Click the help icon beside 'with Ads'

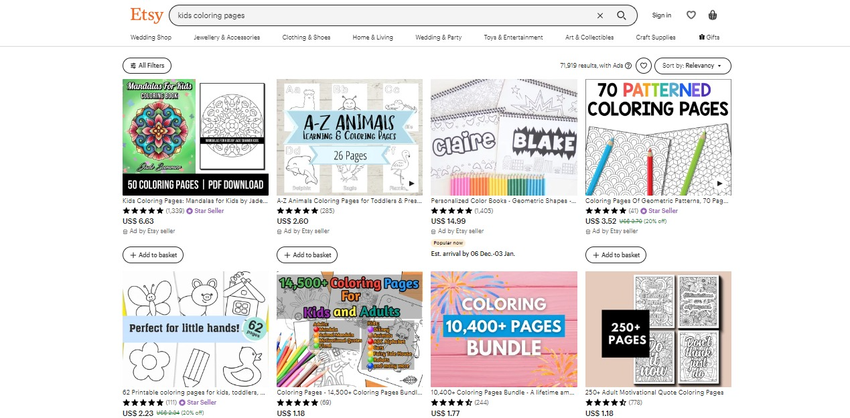coord(628,66)
